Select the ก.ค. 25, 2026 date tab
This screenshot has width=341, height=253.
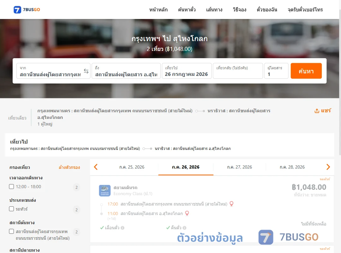[132, 167]
